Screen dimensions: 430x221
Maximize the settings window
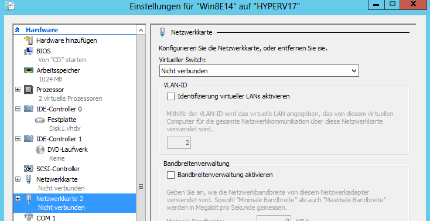click(392, 5)
